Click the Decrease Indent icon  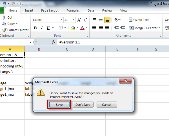click(116, 28)
